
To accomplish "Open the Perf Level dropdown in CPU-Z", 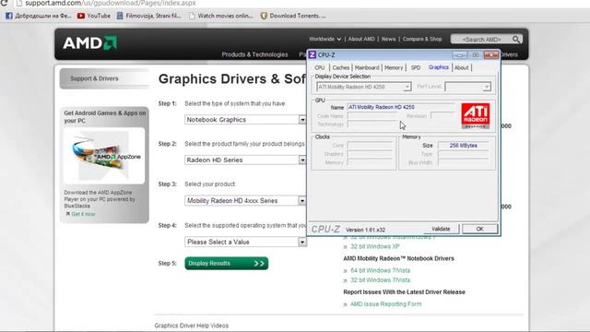I will 487,87.
